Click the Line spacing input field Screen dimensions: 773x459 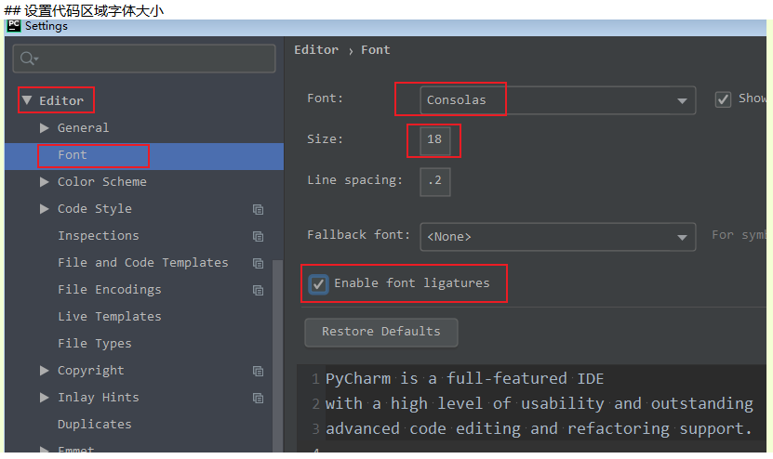pyautogui.click(x=435, y=181)
